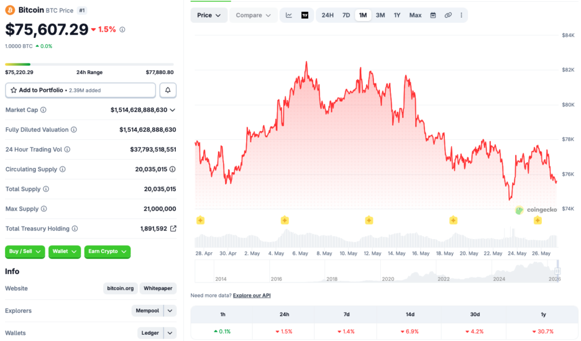581x341 pixels.
Task: Select the 1M time range
Action: (x=363, y=15)
